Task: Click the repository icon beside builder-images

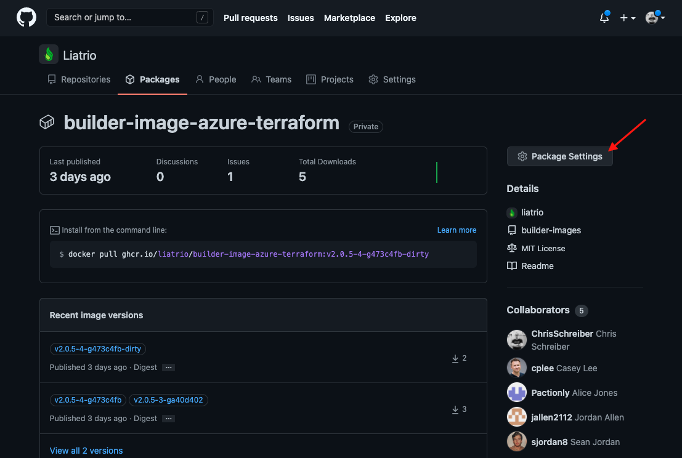Action: point(512,230)
